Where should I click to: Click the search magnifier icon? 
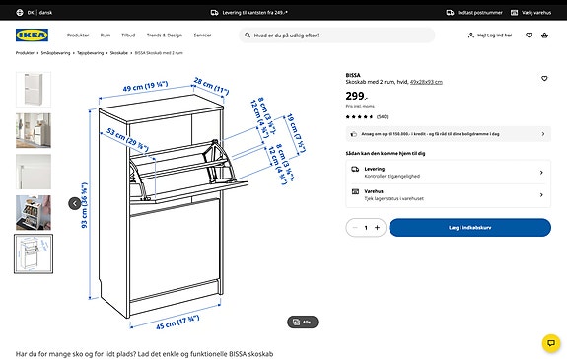[248, 36]
